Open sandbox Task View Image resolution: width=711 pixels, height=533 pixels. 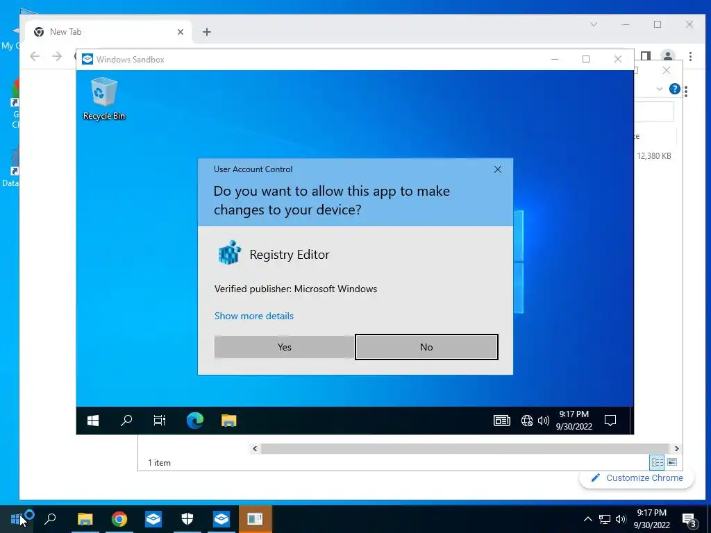coord(160,421)
